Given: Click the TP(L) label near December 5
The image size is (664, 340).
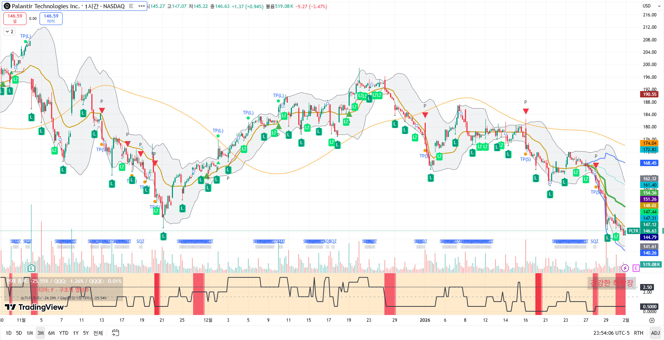Looking at the screenshot, I should [x=248, y=113].
